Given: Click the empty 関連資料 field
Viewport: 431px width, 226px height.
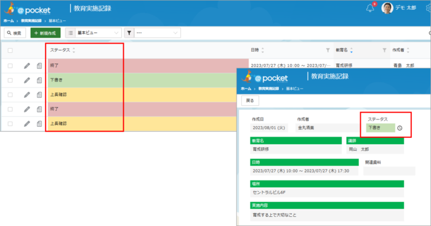Looking at the screenshot, I should tap(389, 171).
